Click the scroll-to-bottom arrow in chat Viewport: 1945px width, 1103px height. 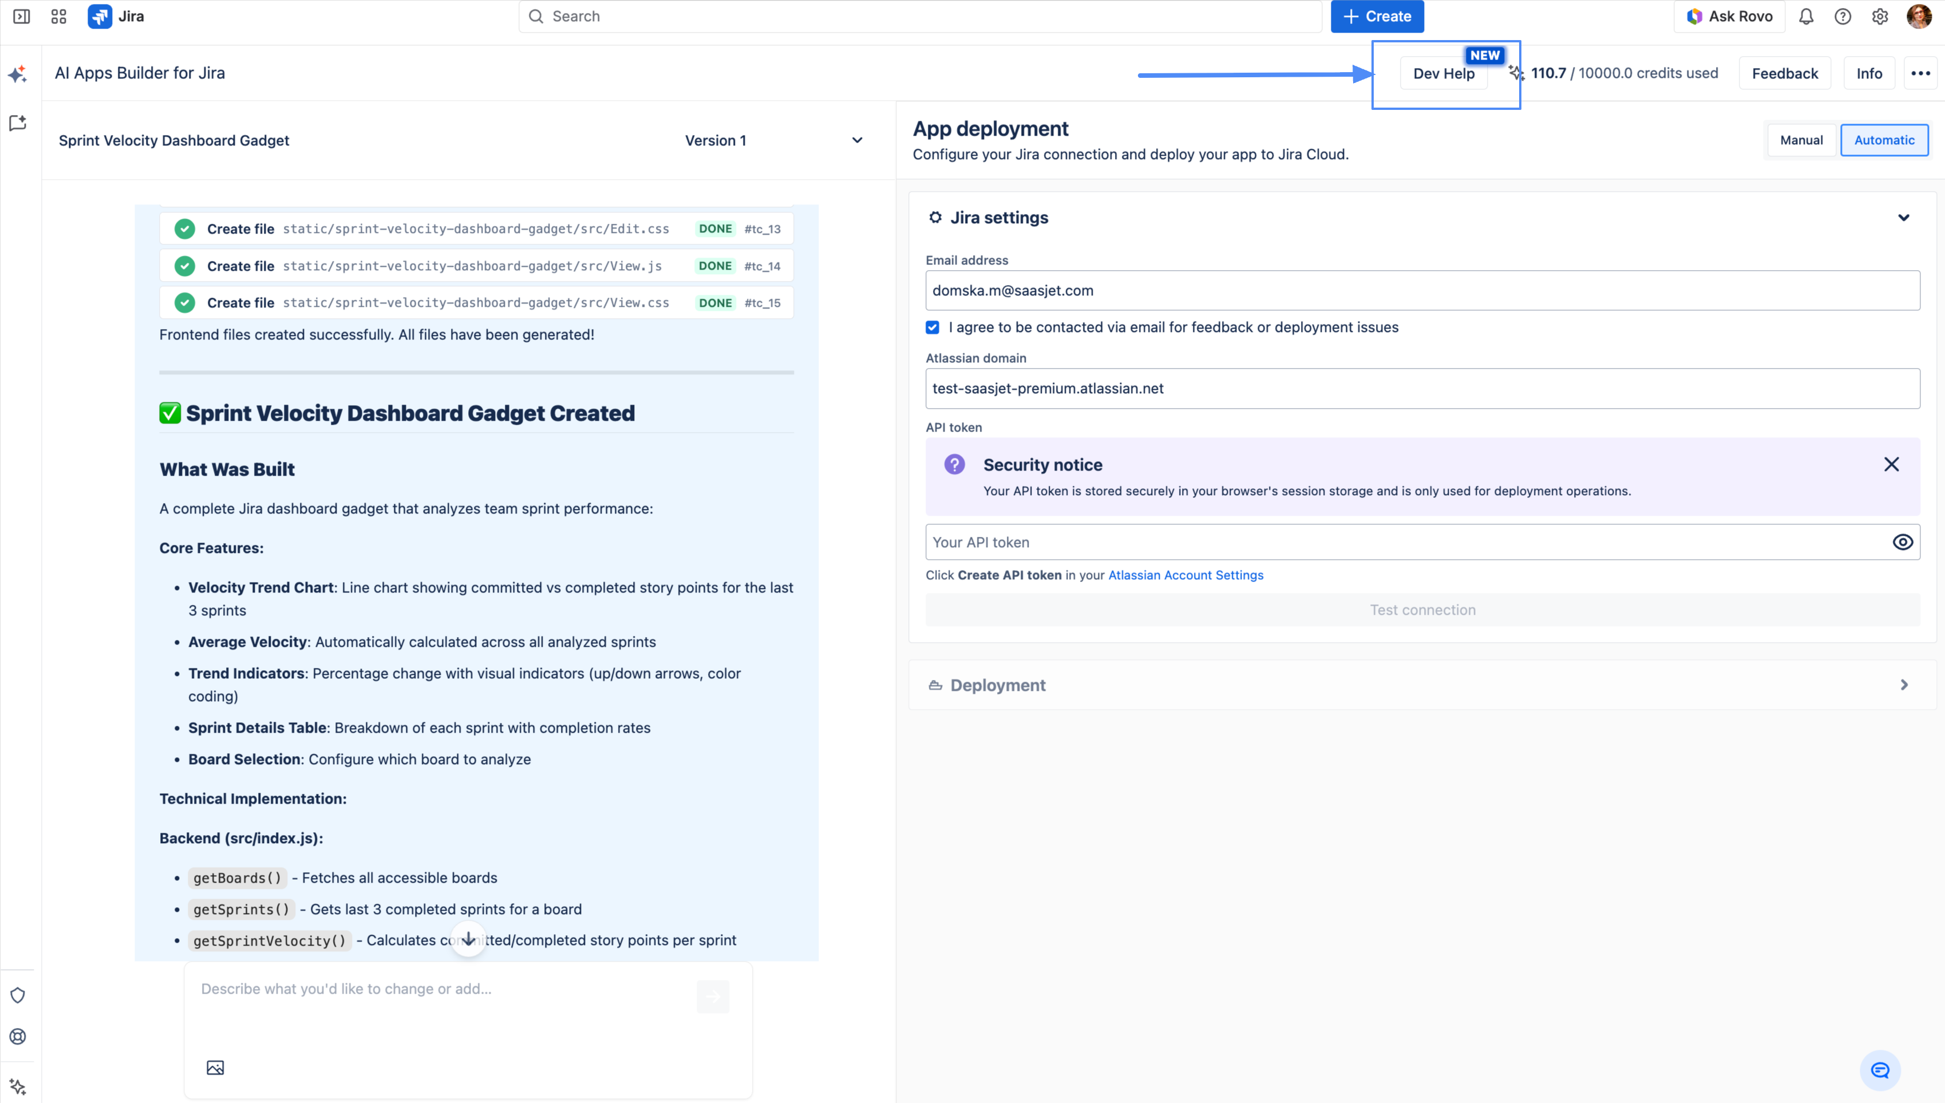(x=468, y=939)
